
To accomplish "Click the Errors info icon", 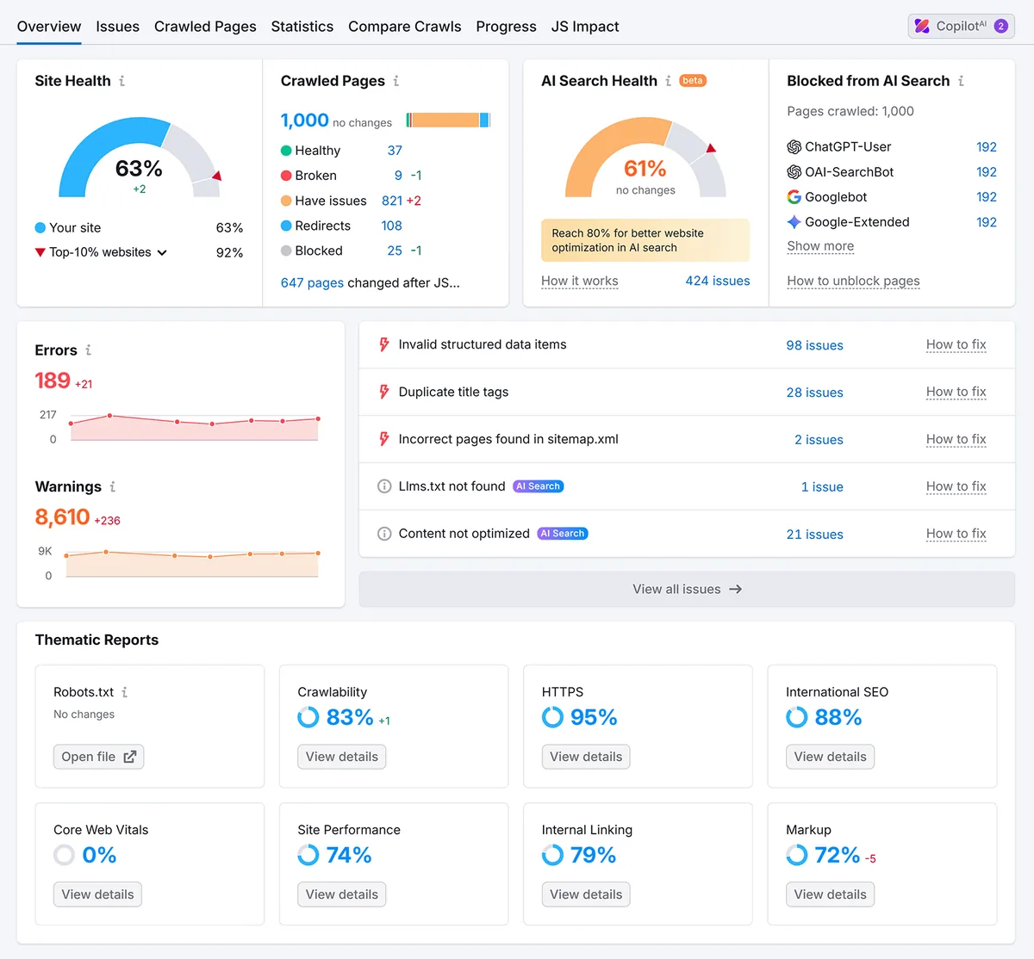I will pyautogui.click(x=88, y=350).
